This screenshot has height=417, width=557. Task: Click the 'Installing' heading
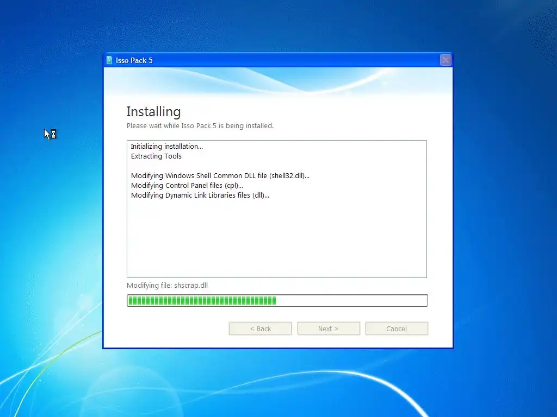click(x=153, y=112)
